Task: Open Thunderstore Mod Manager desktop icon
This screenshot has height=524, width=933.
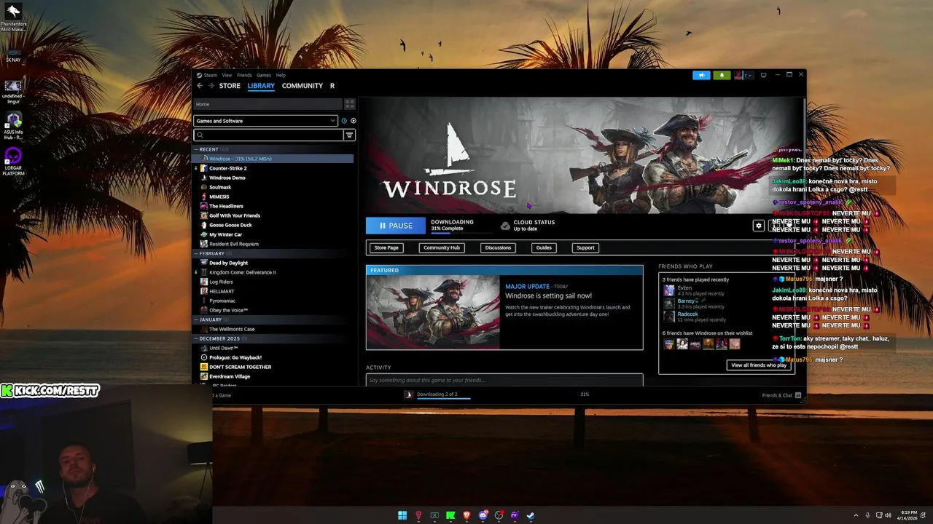Action: [x=13, y=17]
